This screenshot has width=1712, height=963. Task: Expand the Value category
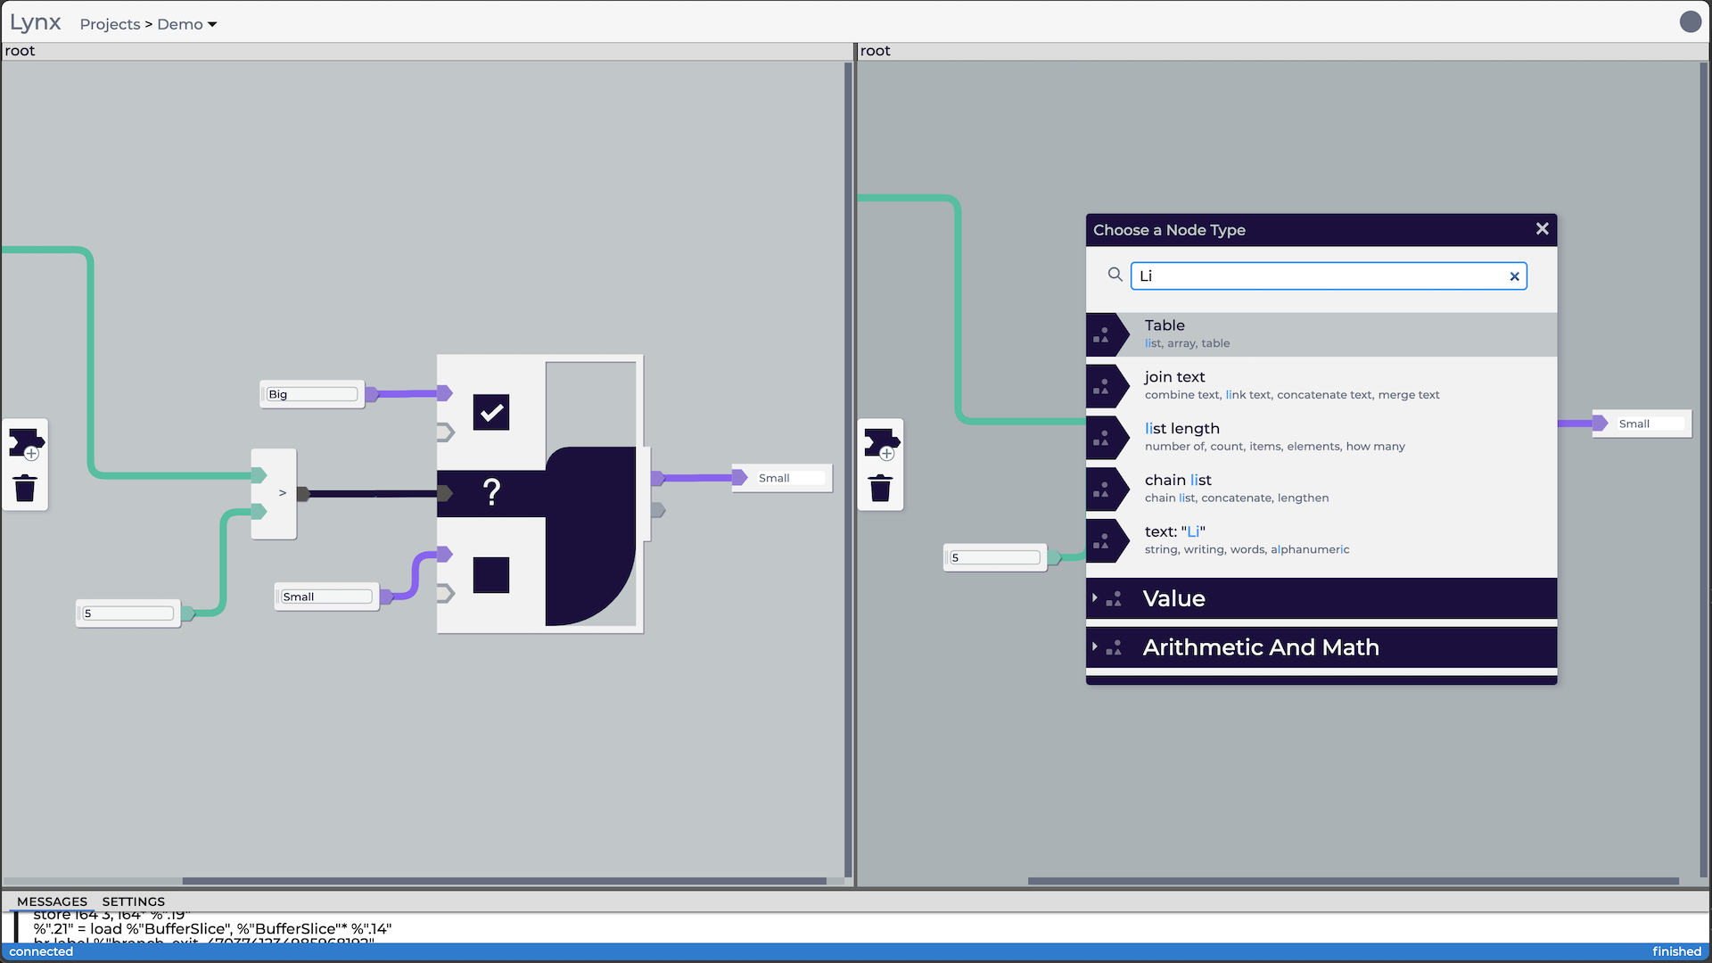1173,598
